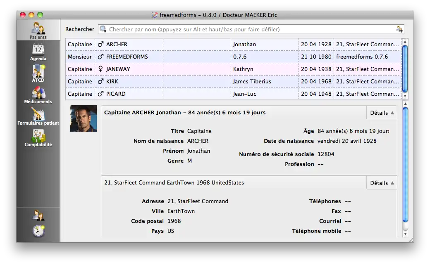Click the patient list scrollbar up arrow
The height and width of the screenshot is (265, 430).
405,42
